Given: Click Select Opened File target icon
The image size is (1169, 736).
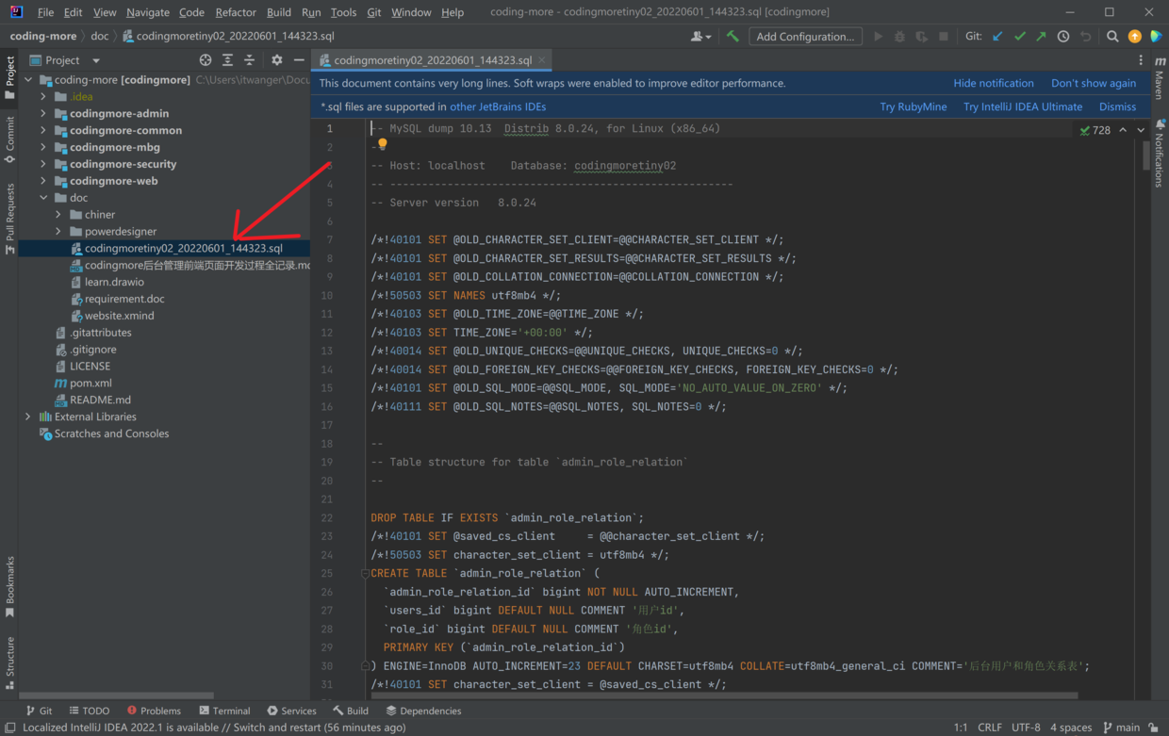Looking at the screenshot, I should pos(206,60).
